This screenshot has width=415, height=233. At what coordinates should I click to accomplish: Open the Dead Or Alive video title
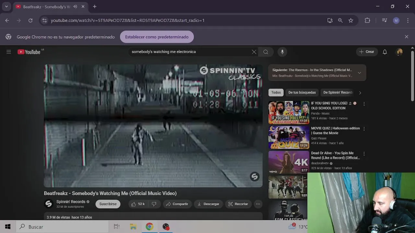pyautogui.click(x=335, y=156)
